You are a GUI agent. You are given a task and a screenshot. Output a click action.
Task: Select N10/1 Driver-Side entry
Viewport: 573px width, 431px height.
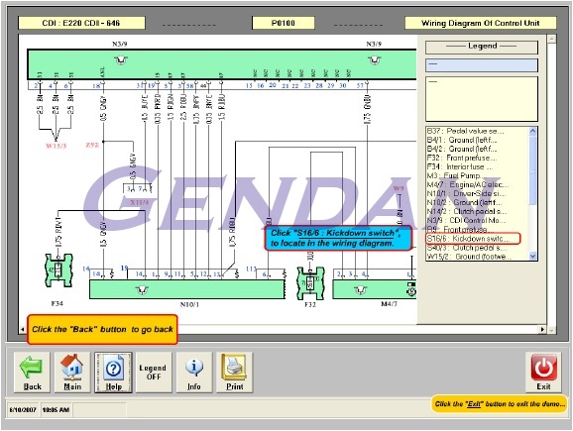click(467, 193)
